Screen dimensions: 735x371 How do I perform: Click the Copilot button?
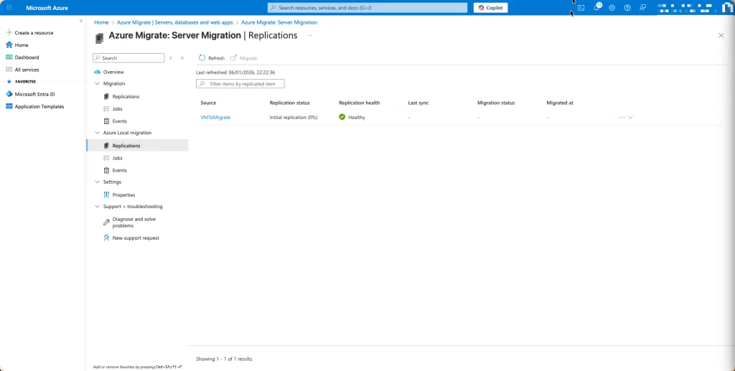tap(490, 7)
